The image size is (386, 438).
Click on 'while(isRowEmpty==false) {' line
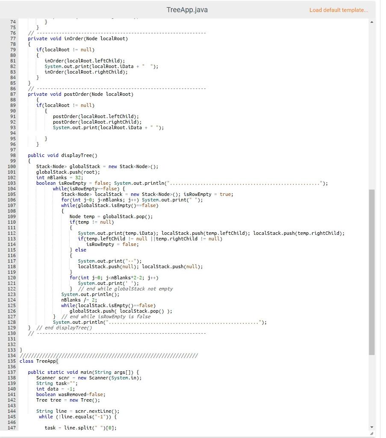[x=89, y=189]
